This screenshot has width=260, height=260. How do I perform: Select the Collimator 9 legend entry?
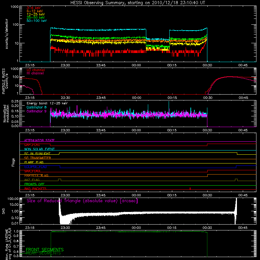[36, 111]
